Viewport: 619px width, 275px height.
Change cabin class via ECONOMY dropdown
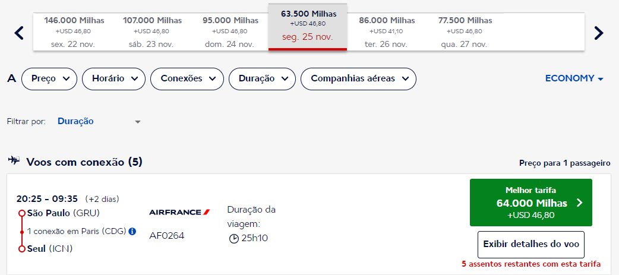click(x=574, y=78)
